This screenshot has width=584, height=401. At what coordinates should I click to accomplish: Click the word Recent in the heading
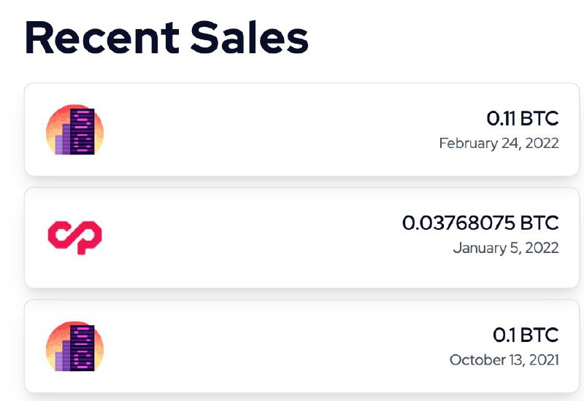tap(102, 38)
